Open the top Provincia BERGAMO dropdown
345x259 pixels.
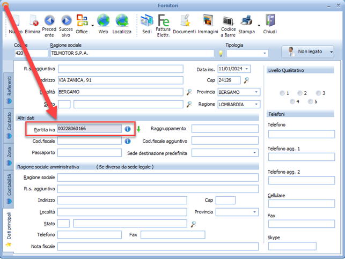coord(256,92)
